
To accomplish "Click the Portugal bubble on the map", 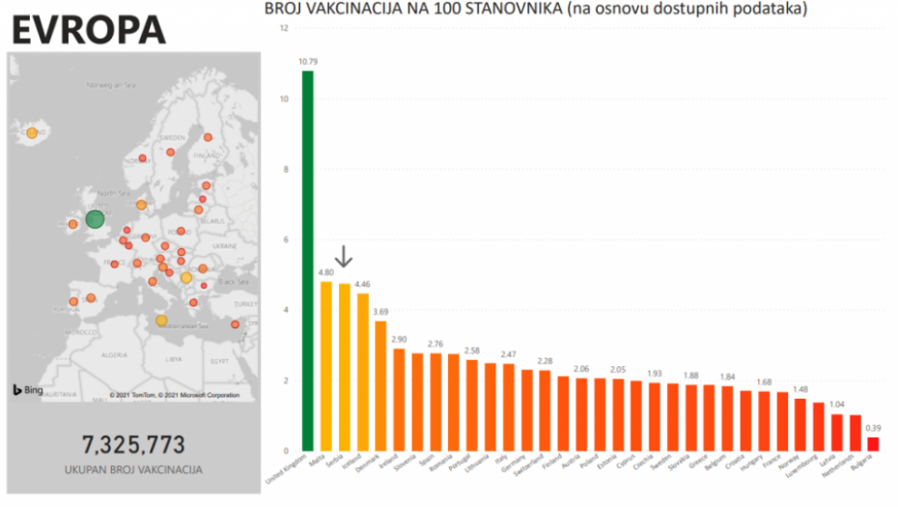I will [x=73, y=302].
